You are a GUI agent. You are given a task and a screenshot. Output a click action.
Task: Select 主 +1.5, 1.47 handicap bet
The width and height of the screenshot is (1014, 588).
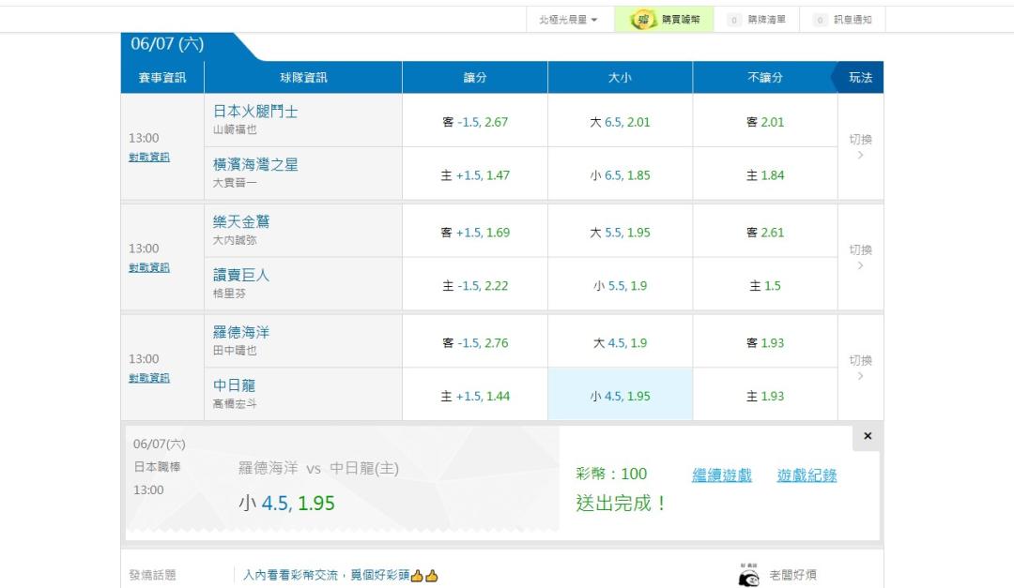475,175
